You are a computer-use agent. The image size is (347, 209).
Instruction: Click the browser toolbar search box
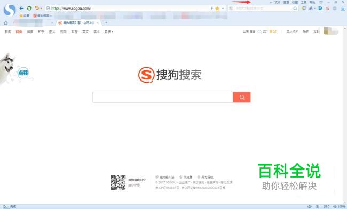(263, 9)
